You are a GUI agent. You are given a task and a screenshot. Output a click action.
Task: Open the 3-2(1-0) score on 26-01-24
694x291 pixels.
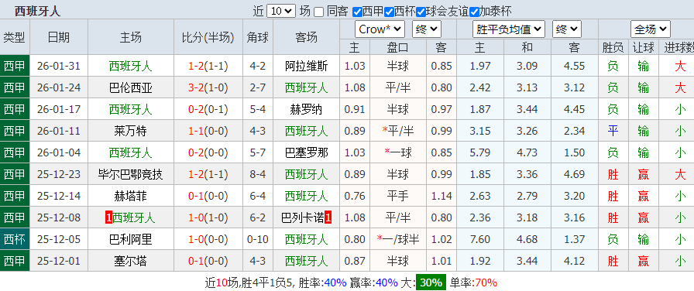coord(208,87)
